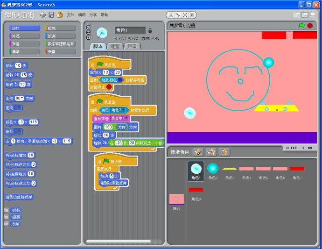The height and width of the screenshot is (249, 322).
Task: Open the 分享 menu
Action: [93, 15]
